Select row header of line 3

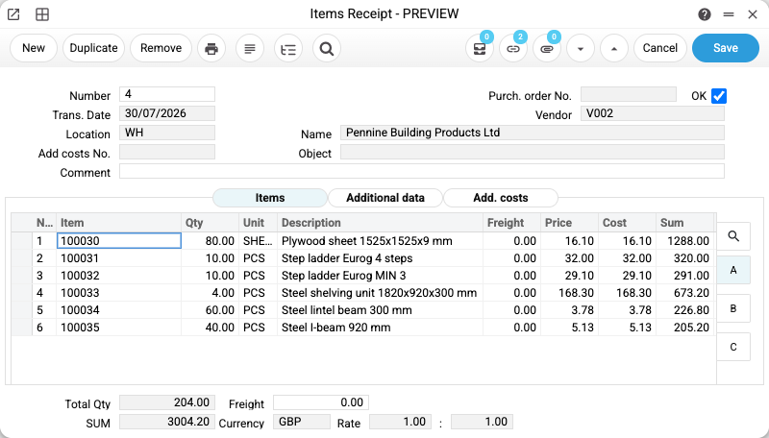pos(21,276)
